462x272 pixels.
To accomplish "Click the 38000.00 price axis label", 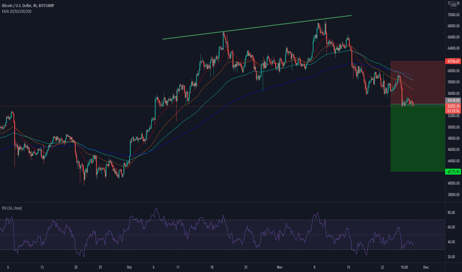I will 454,194.
